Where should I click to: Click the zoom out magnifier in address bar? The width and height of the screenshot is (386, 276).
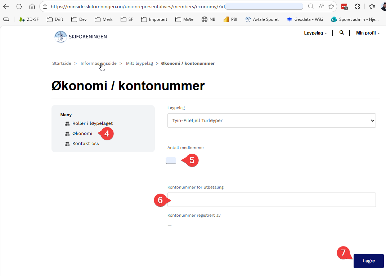311,6
